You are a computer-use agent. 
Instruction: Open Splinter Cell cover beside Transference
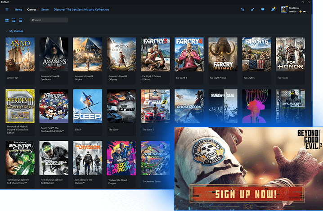tap(290, 106)
